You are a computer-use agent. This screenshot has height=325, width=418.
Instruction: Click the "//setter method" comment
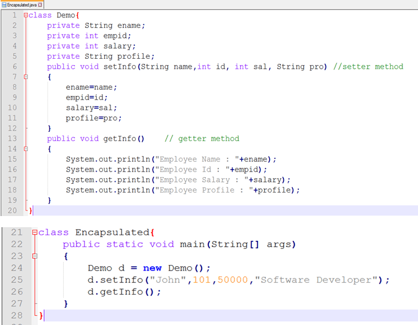coord(368,66)
